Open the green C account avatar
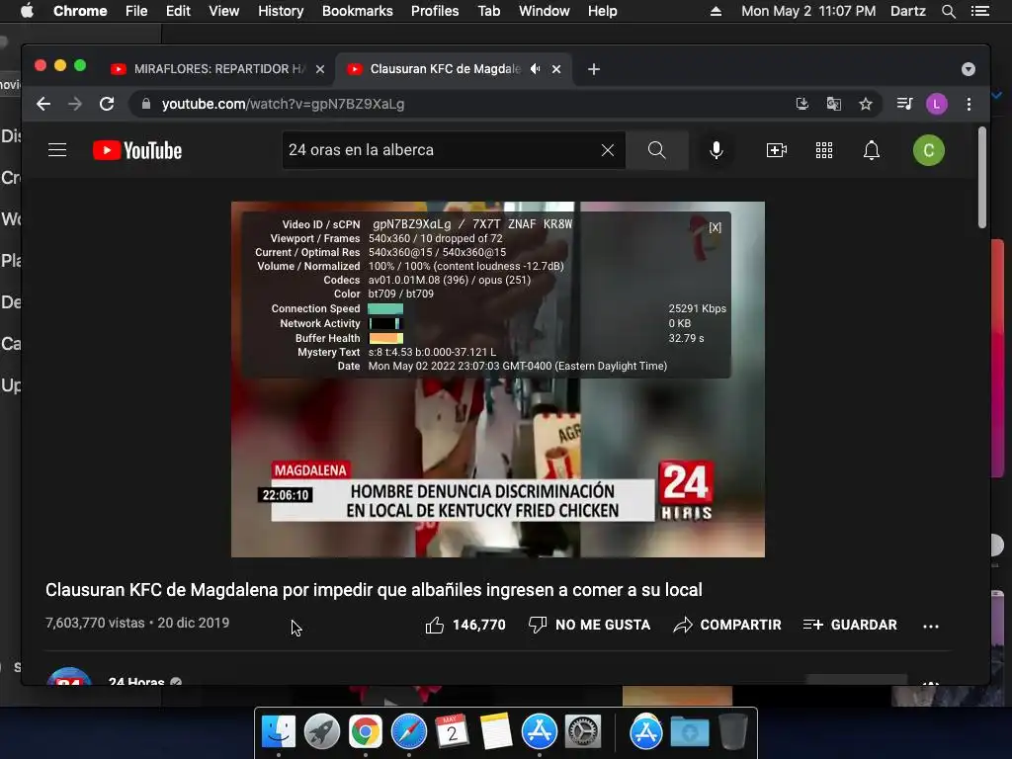 pos(928,150)
